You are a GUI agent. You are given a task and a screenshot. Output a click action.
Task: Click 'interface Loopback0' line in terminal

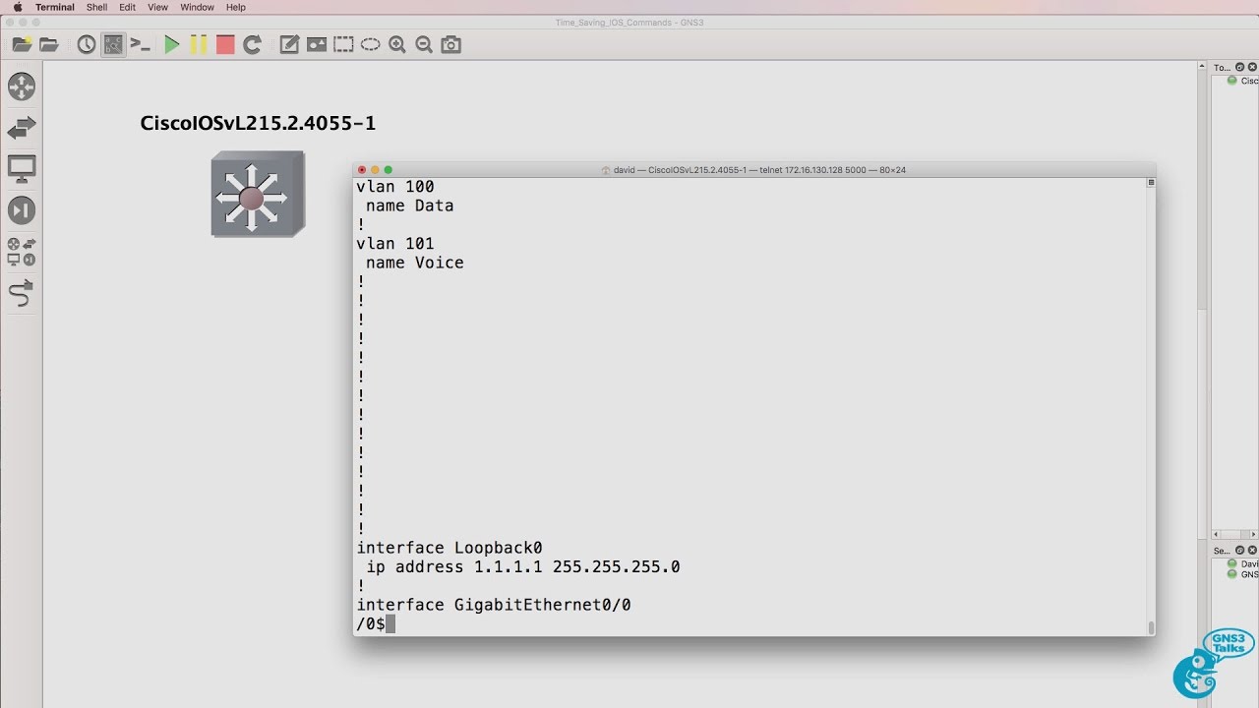(x=450, y=548)
